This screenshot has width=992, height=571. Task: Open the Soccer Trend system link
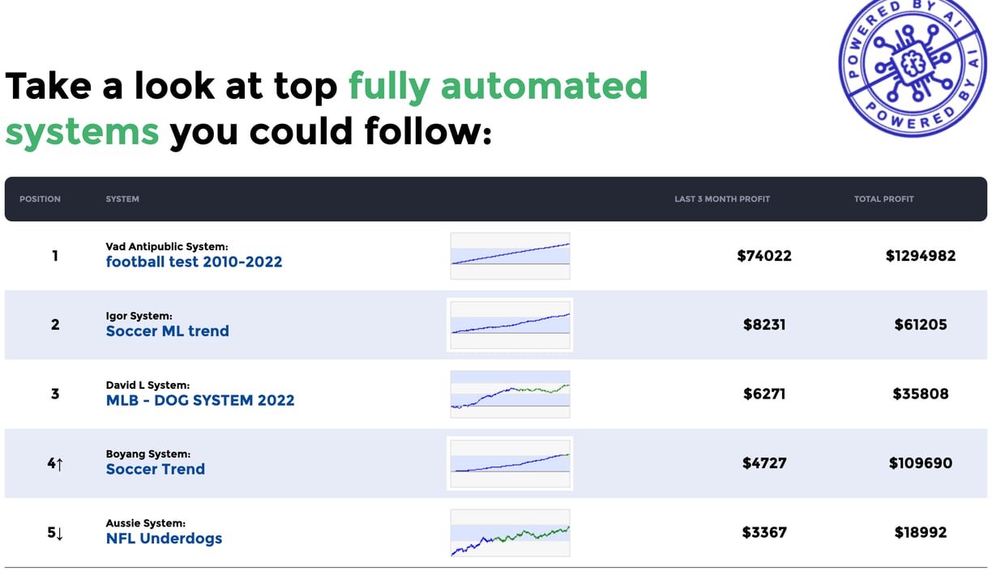[x=155, y=469]
